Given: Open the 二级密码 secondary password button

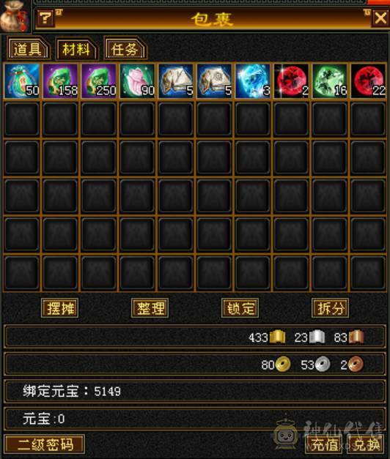Looking at the screenshot, I should (x=45, y=444).
